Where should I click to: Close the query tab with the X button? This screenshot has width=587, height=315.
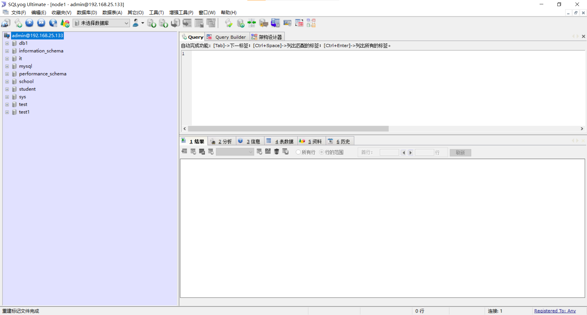[583, 36]
